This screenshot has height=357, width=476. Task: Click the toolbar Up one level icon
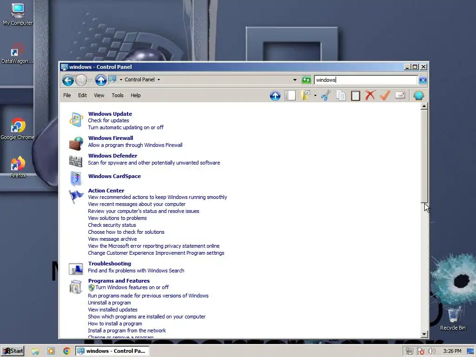(x=275, y=96)
